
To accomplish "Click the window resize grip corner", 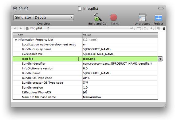I will [164, 105].
